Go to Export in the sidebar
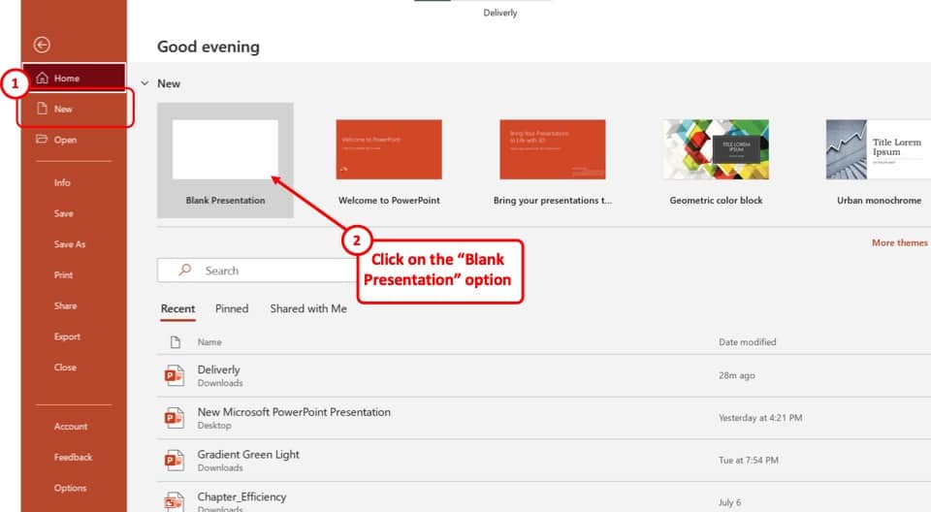Image resolution: width=931 pixels, height=512 pixels. [67, 336]
